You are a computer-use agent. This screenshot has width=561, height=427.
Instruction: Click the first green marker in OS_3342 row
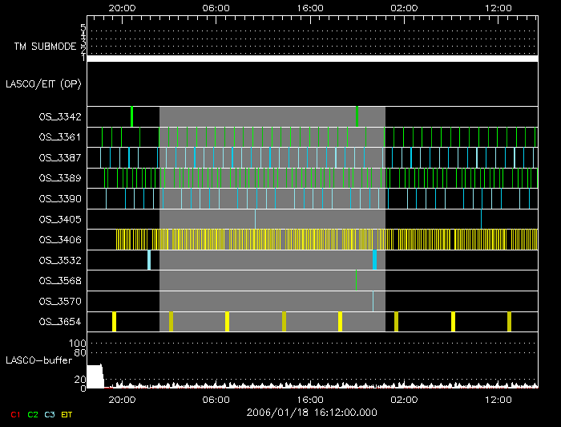pos(131,116)
